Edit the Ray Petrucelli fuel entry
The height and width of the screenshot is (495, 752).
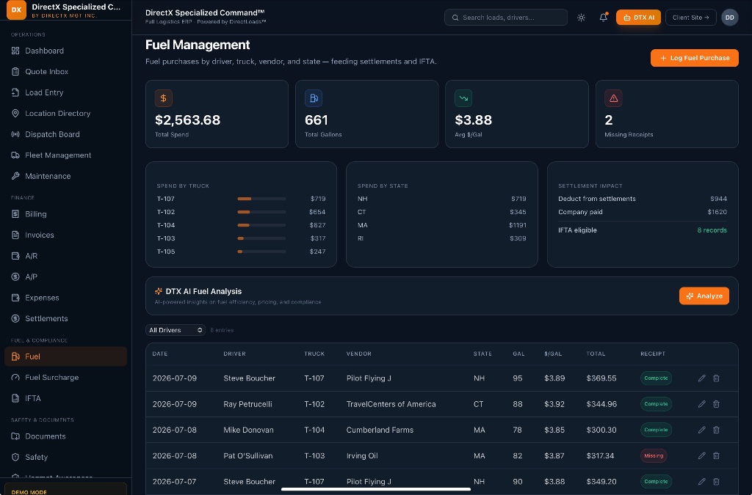click(x=701, y=404)
